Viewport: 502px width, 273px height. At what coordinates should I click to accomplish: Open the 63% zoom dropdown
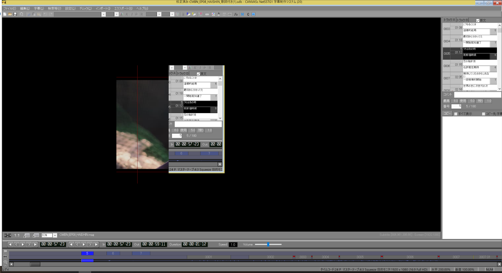tap(55, 235)
